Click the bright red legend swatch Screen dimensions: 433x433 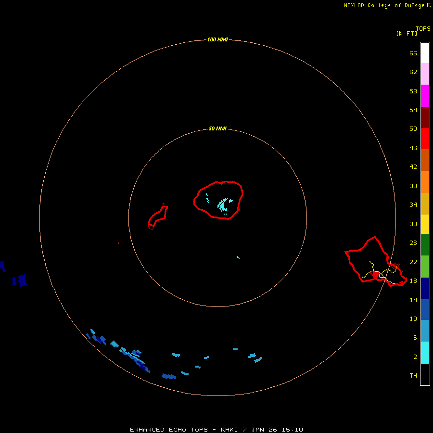(425, 139)
